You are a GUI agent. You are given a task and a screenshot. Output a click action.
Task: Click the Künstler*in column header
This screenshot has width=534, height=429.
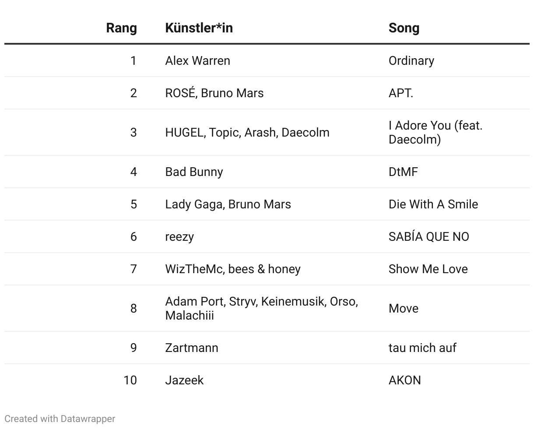[x=199, y=28]
